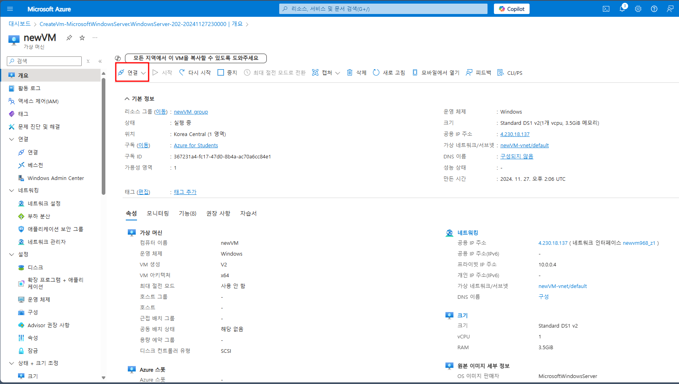Click 중지 stop button
679x384 pixels.
227,72
